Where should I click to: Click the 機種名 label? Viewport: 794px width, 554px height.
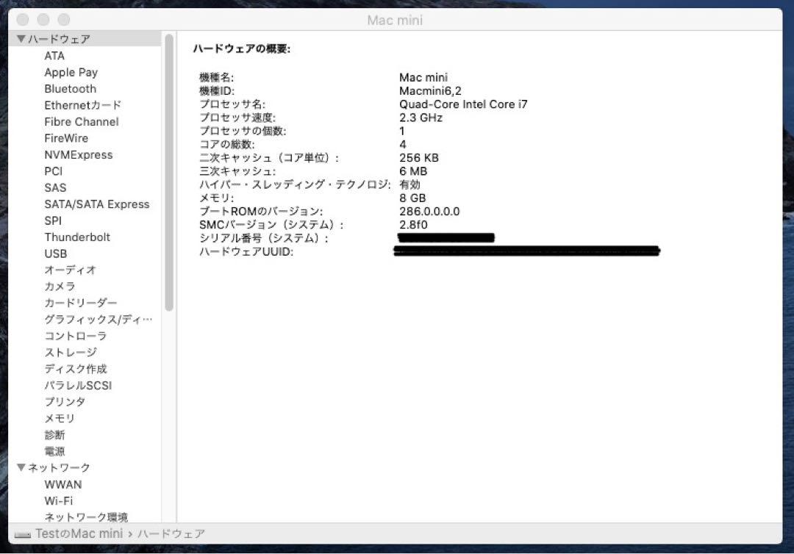[x=216, y=77]
